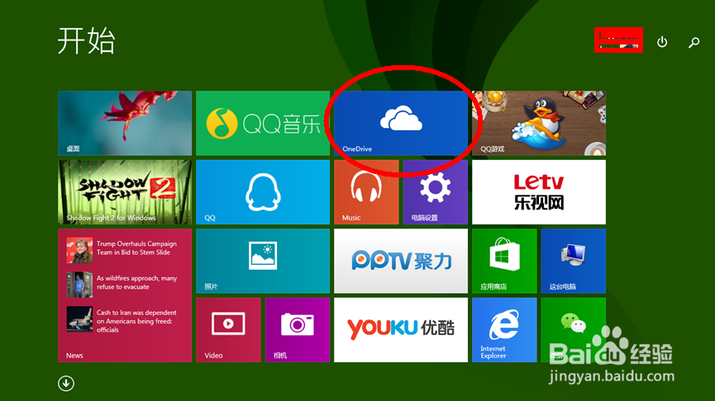Show all apps with down arrow
Image resolution: width=715 pixels, height=401 pixels.
[66, 383]
